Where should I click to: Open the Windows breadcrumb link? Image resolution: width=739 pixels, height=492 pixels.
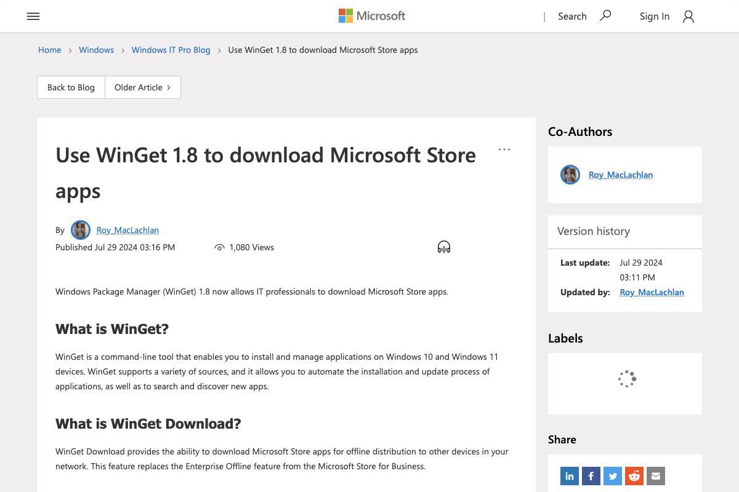click(x=96, y=50)
